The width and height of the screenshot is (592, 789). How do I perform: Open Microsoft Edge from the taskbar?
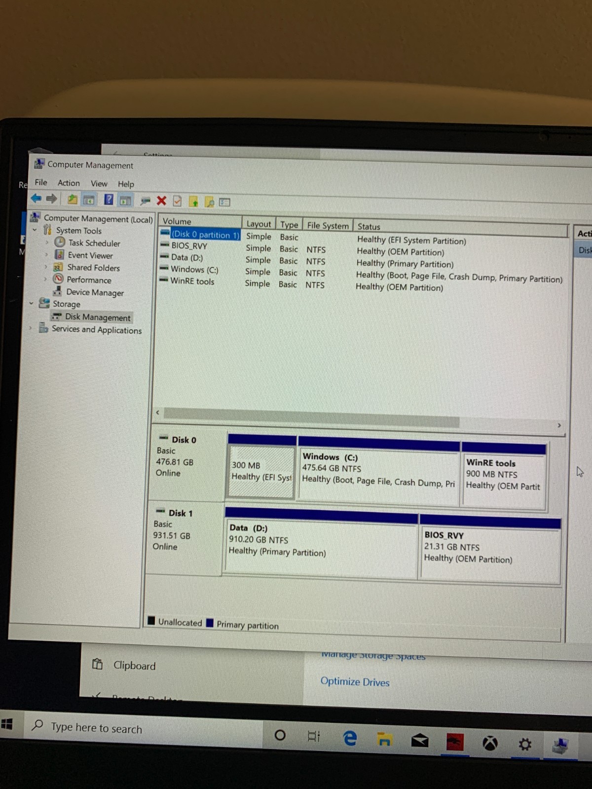pos(350,738)
